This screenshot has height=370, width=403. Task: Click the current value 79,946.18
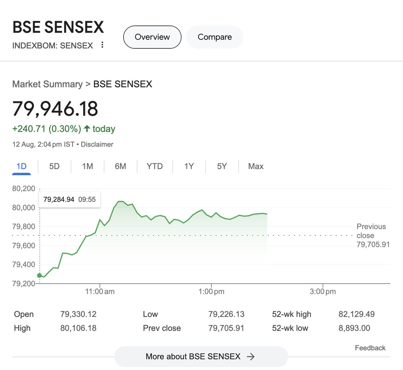tap(55, 108)
